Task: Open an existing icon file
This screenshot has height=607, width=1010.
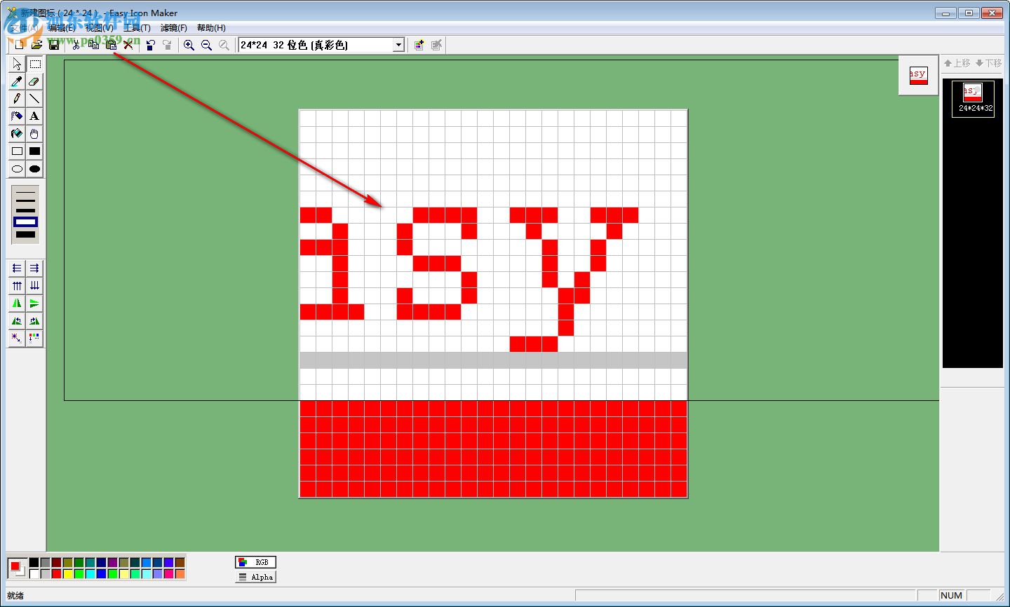Action: point(36,45)
